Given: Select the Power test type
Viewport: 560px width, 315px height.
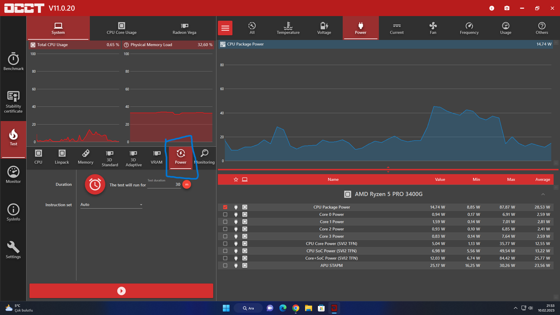Looking at the screenshot, I should pos(180,157).
